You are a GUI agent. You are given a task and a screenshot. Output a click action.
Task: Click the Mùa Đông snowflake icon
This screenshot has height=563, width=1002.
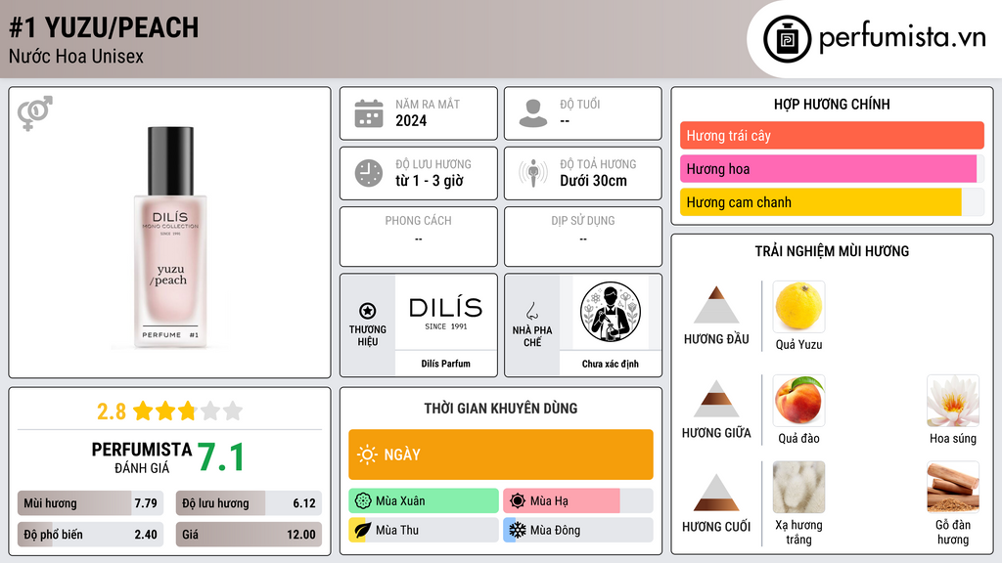point(518,530)
